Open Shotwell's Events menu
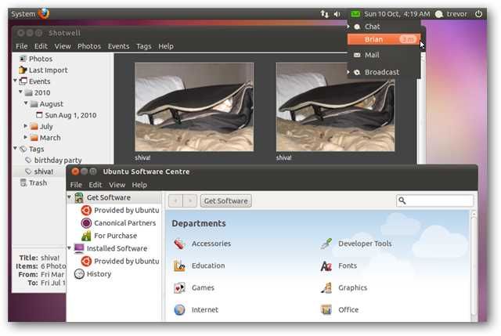501x336 pixels. [118, 46]
